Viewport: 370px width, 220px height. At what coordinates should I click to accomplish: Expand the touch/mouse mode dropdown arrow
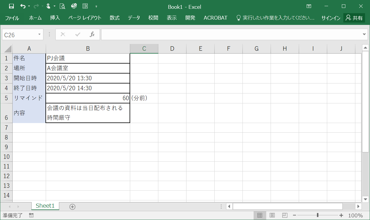(55, 6)
